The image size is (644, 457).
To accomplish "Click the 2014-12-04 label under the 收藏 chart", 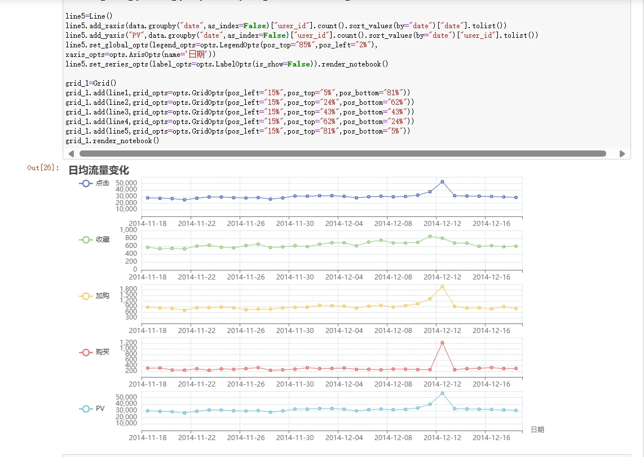I will click(344, 277).
